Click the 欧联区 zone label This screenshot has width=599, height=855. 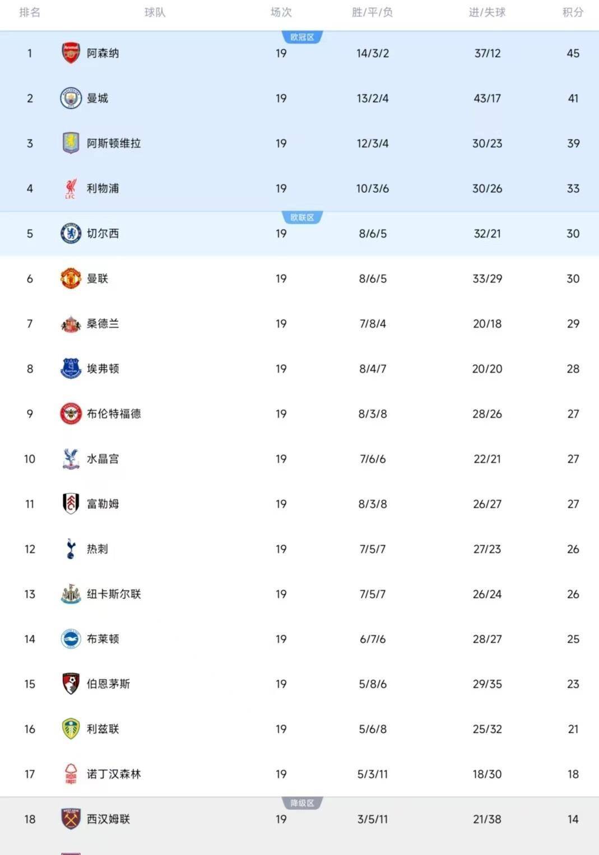(x=302, y=217)
